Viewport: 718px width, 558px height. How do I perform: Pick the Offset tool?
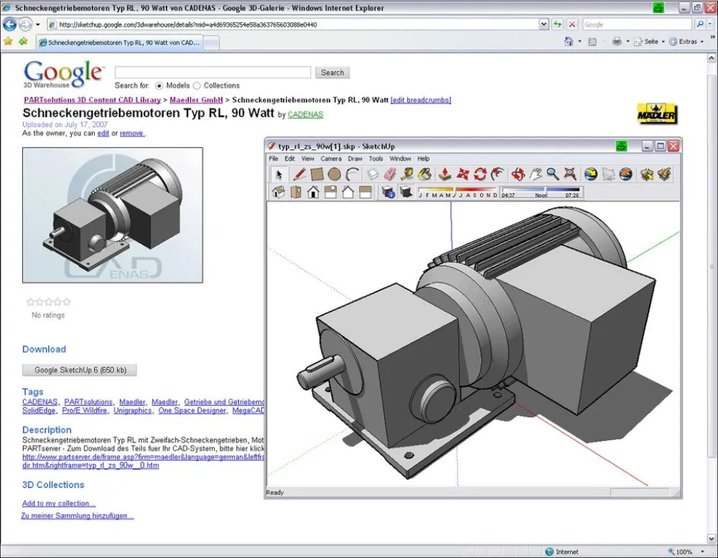tap(497, 174)
